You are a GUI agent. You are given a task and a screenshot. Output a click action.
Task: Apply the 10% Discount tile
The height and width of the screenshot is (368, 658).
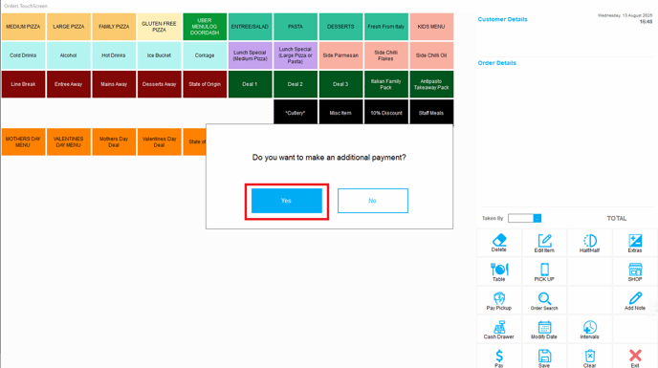(x=386, y=113)
